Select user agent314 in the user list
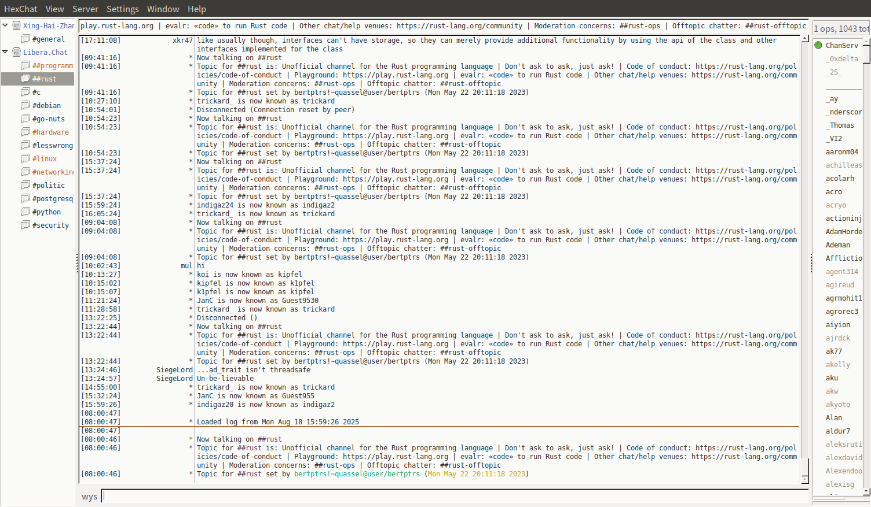 tap(842, 272)
